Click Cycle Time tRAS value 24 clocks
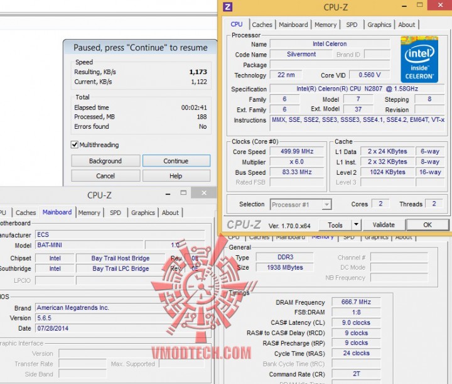The height and width of the screenshot is (384, 452). (357, 353)
